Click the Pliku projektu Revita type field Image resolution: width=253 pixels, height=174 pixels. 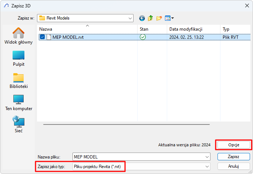point(141,167)
